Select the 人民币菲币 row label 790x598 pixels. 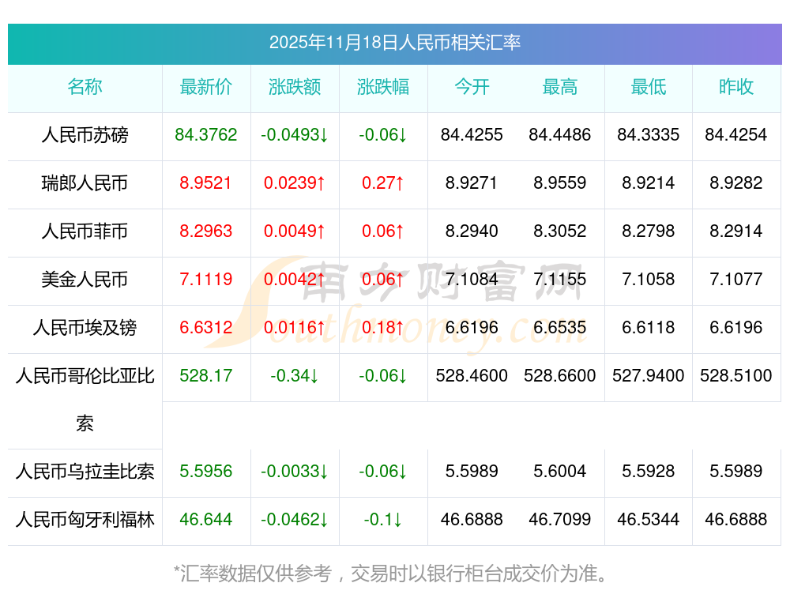[x=85, y=232]
